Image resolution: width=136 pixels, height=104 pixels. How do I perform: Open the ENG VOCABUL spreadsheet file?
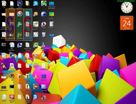(x=12, y=45)
